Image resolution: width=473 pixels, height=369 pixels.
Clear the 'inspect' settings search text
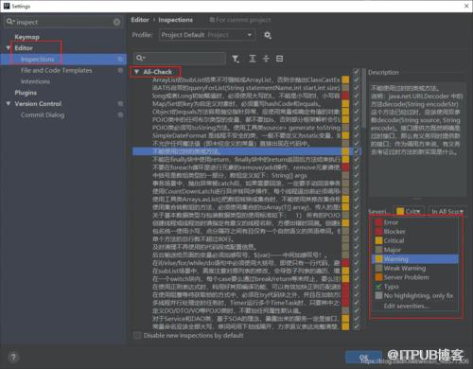[116, 22]
